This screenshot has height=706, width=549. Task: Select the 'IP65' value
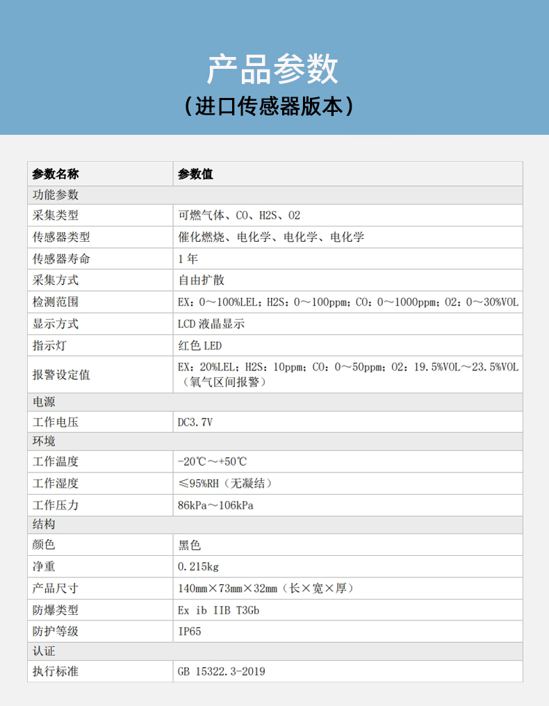pyautogui.click(x=189, y=631)
